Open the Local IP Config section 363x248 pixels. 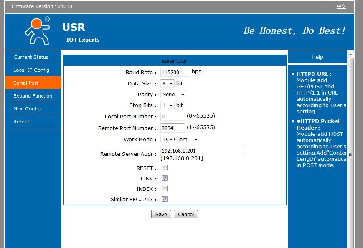click(33, 70)
